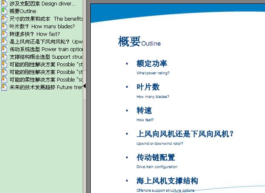Viewport: 265px width, 193px height.
Task: Go to bookmark 转速多快? How fast?
Action: click(x=35, y=34)
